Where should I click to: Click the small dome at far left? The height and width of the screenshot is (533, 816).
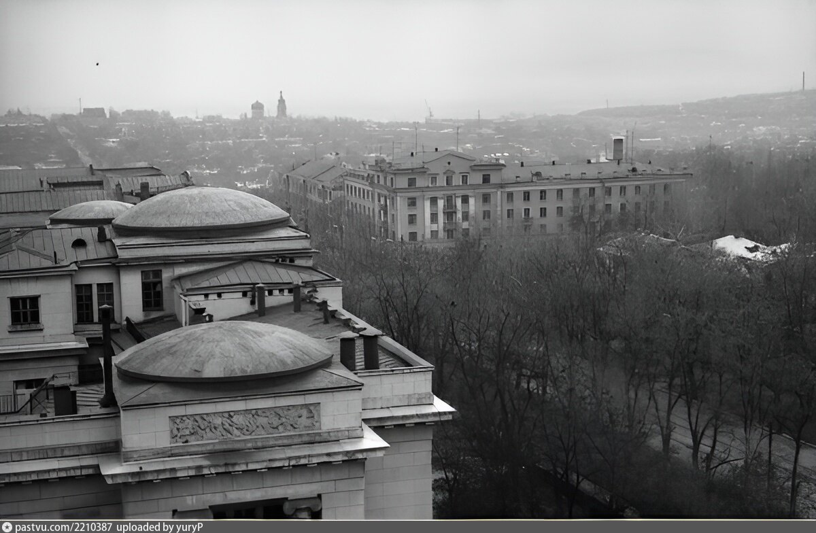pos(90,211)
